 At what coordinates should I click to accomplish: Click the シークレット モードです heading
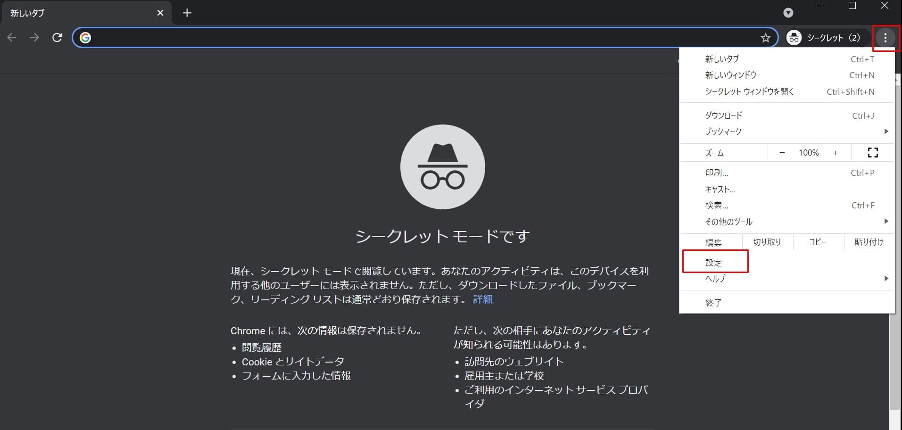[442, 236]
